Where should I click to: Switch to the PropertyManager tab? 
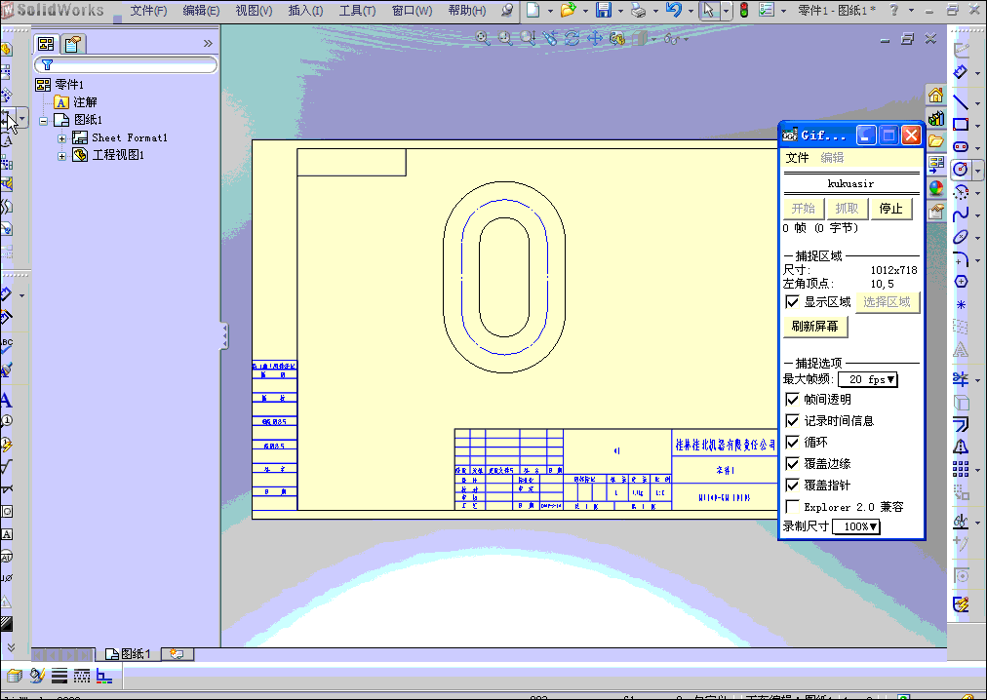tap(73, 44)
